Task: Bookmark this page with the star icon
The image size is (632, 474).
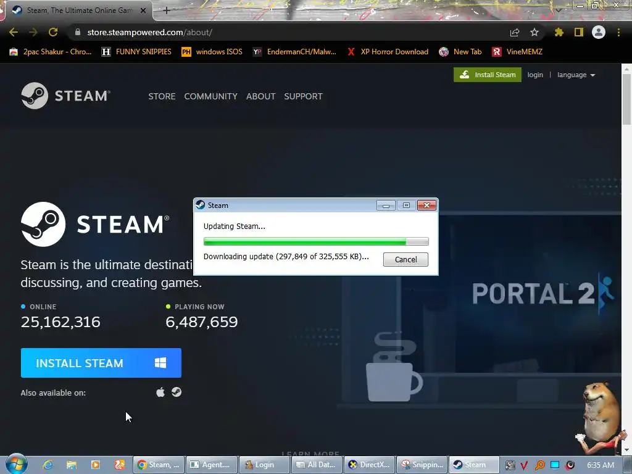Action: (x=534, y=32)
